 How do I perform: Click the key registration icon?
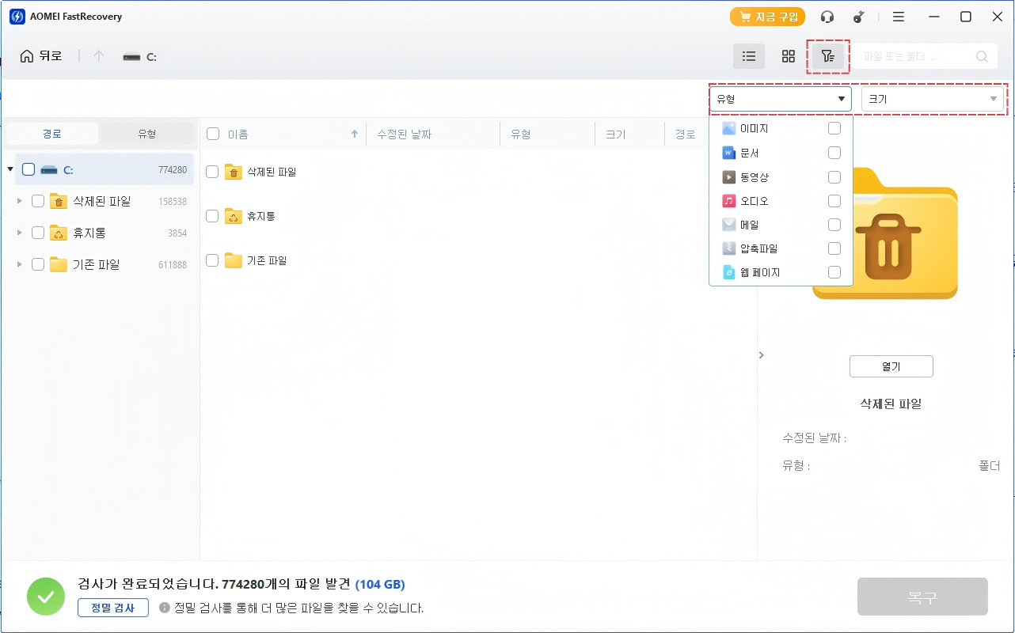859,17
